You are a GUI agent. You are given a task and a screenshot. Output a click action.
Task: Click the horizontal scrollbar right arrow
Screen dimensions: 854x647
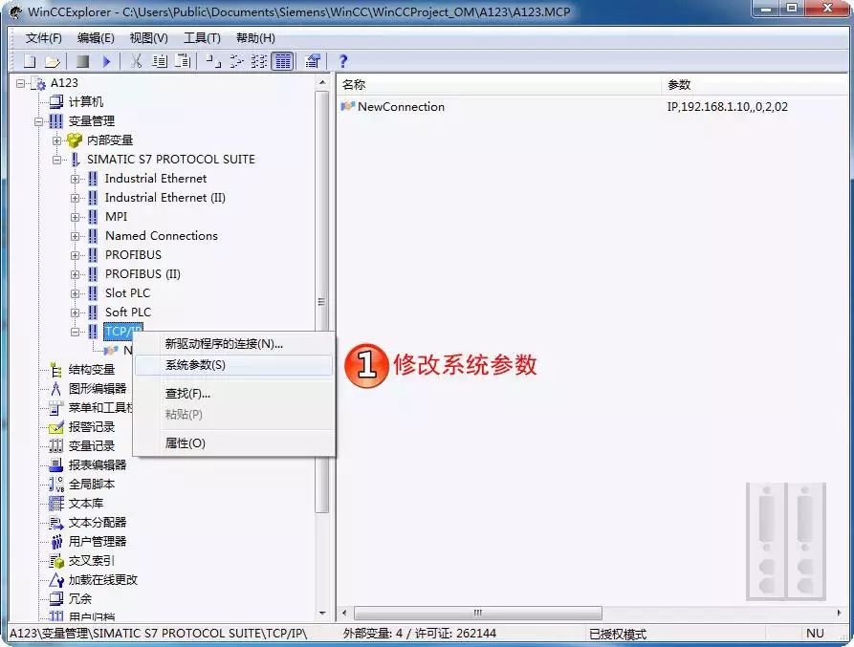(839, 614)
